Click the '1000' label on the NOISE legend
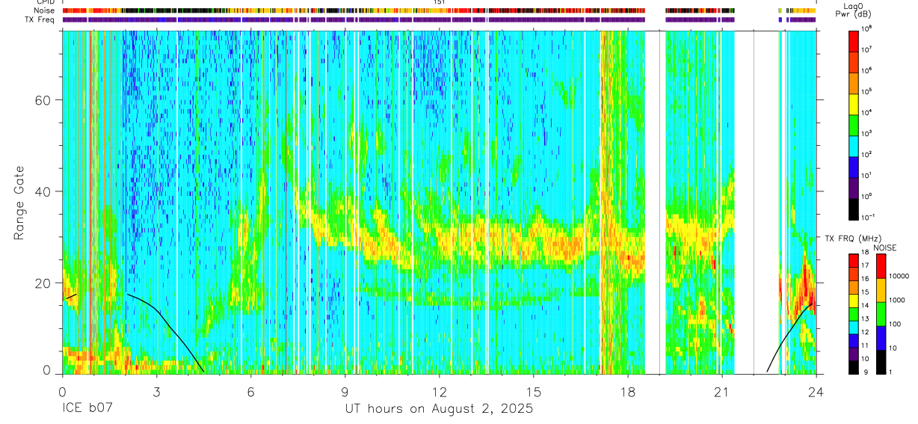Screen dimensions: 918x424 [896, 301]
